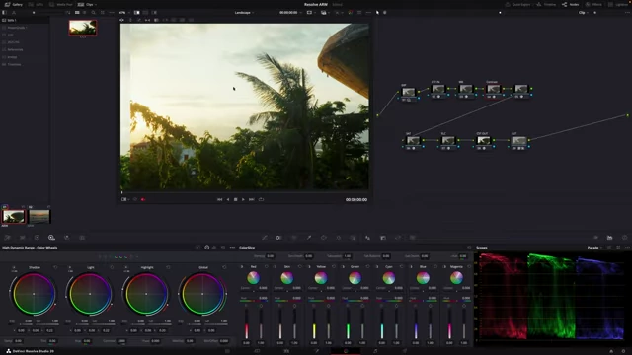The height and width of the screenshot is (355, 632).
Task: Select the hand pan tool in node toolbar
Action: [x=384, y=13]
